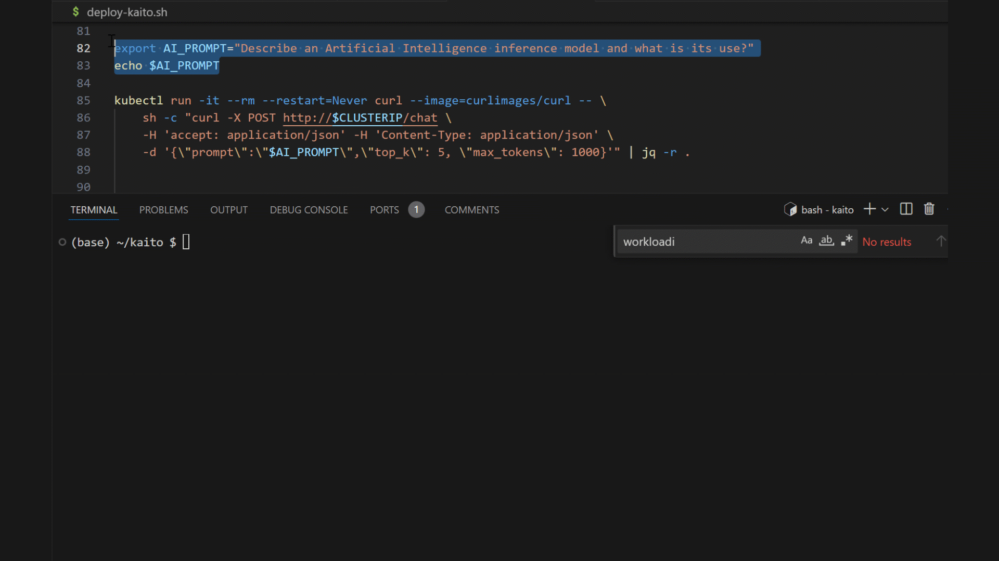Click the Ports badge showing 1

[x=416, y=210]
